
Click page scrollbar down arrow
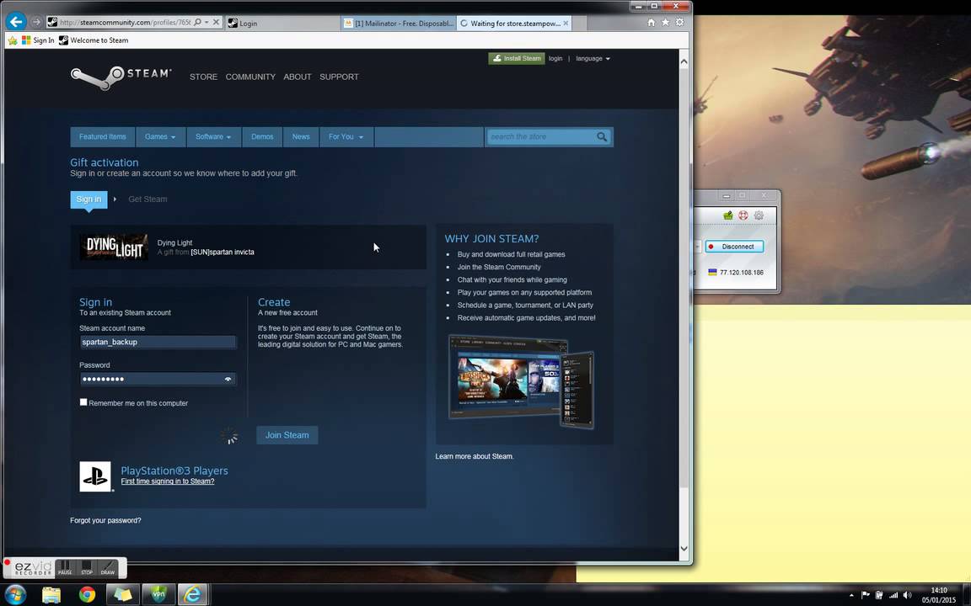pos(684,548)
